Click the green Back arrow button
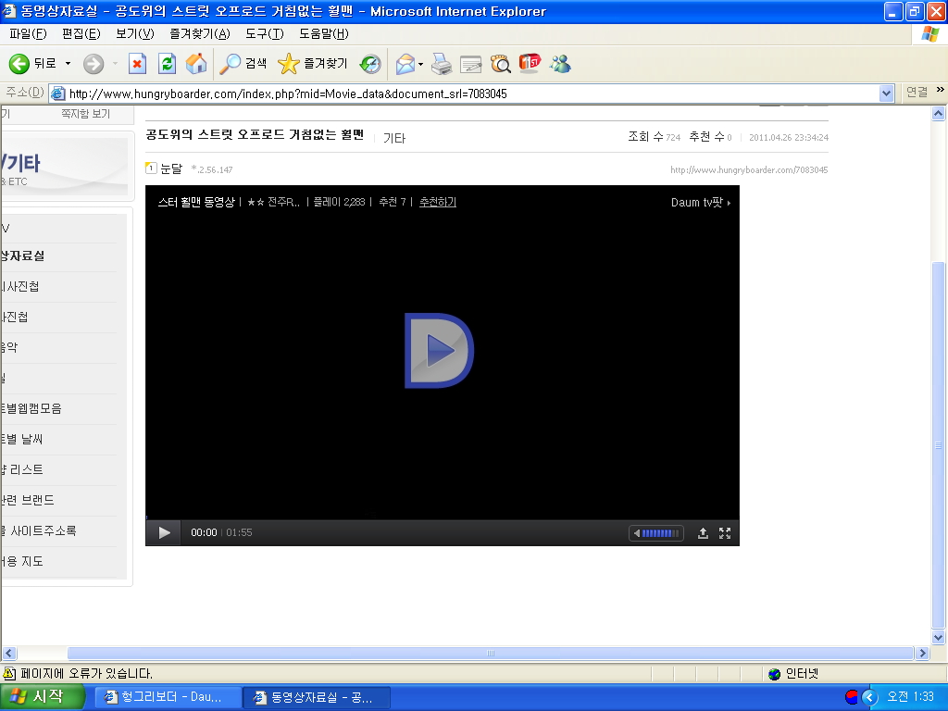The image size is (948, 711). coord(19,64)
